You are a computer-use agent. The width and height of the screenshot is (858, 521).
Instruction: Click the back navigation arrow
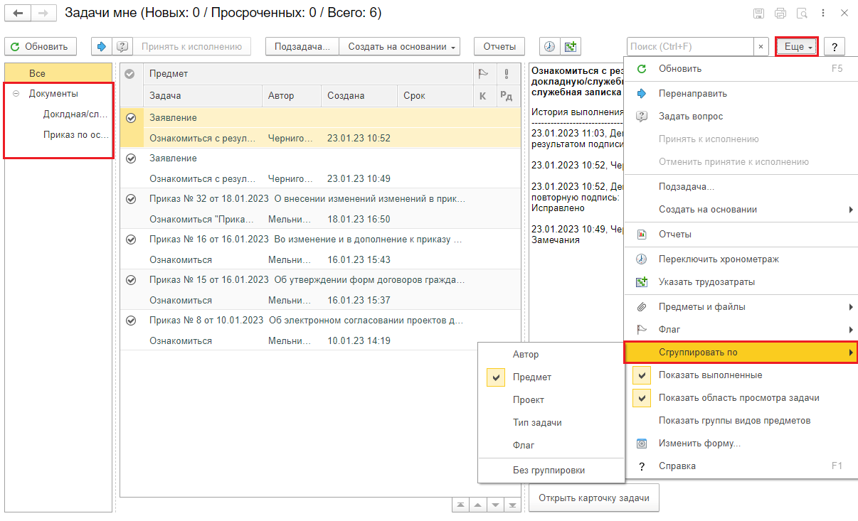tap(18, 13)
